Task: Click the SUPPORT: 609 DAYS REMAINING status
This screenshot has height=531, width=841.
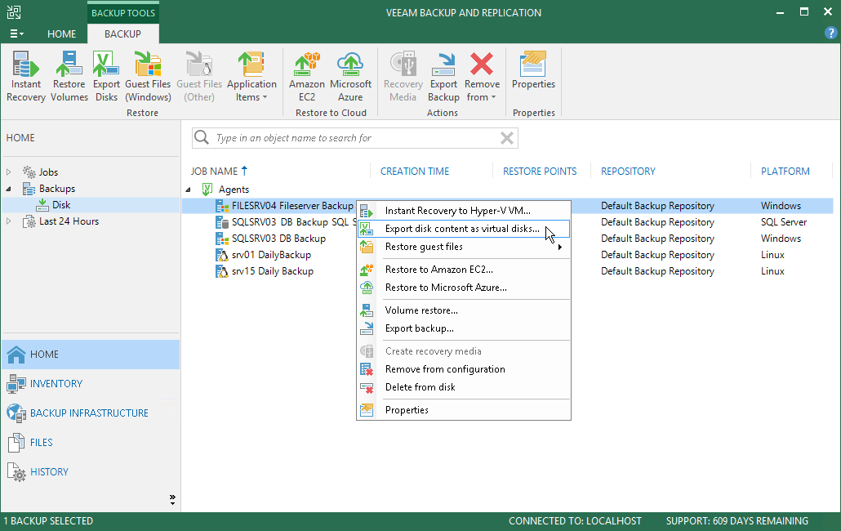Action: coord(737,521)
